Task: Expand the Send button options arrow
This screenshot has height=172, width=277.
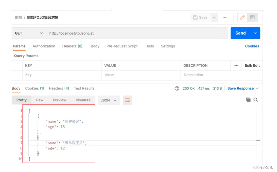Action: tap(256, 33)
